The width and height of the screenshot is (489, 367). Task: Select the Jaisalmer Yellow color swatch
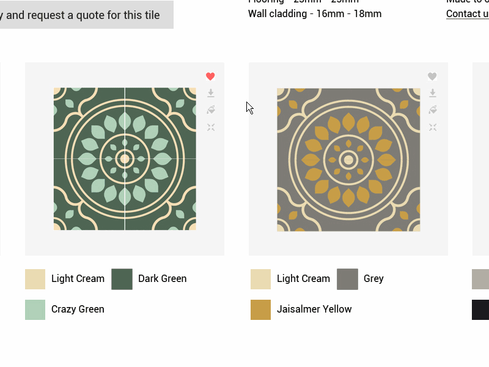pos(260,310)
